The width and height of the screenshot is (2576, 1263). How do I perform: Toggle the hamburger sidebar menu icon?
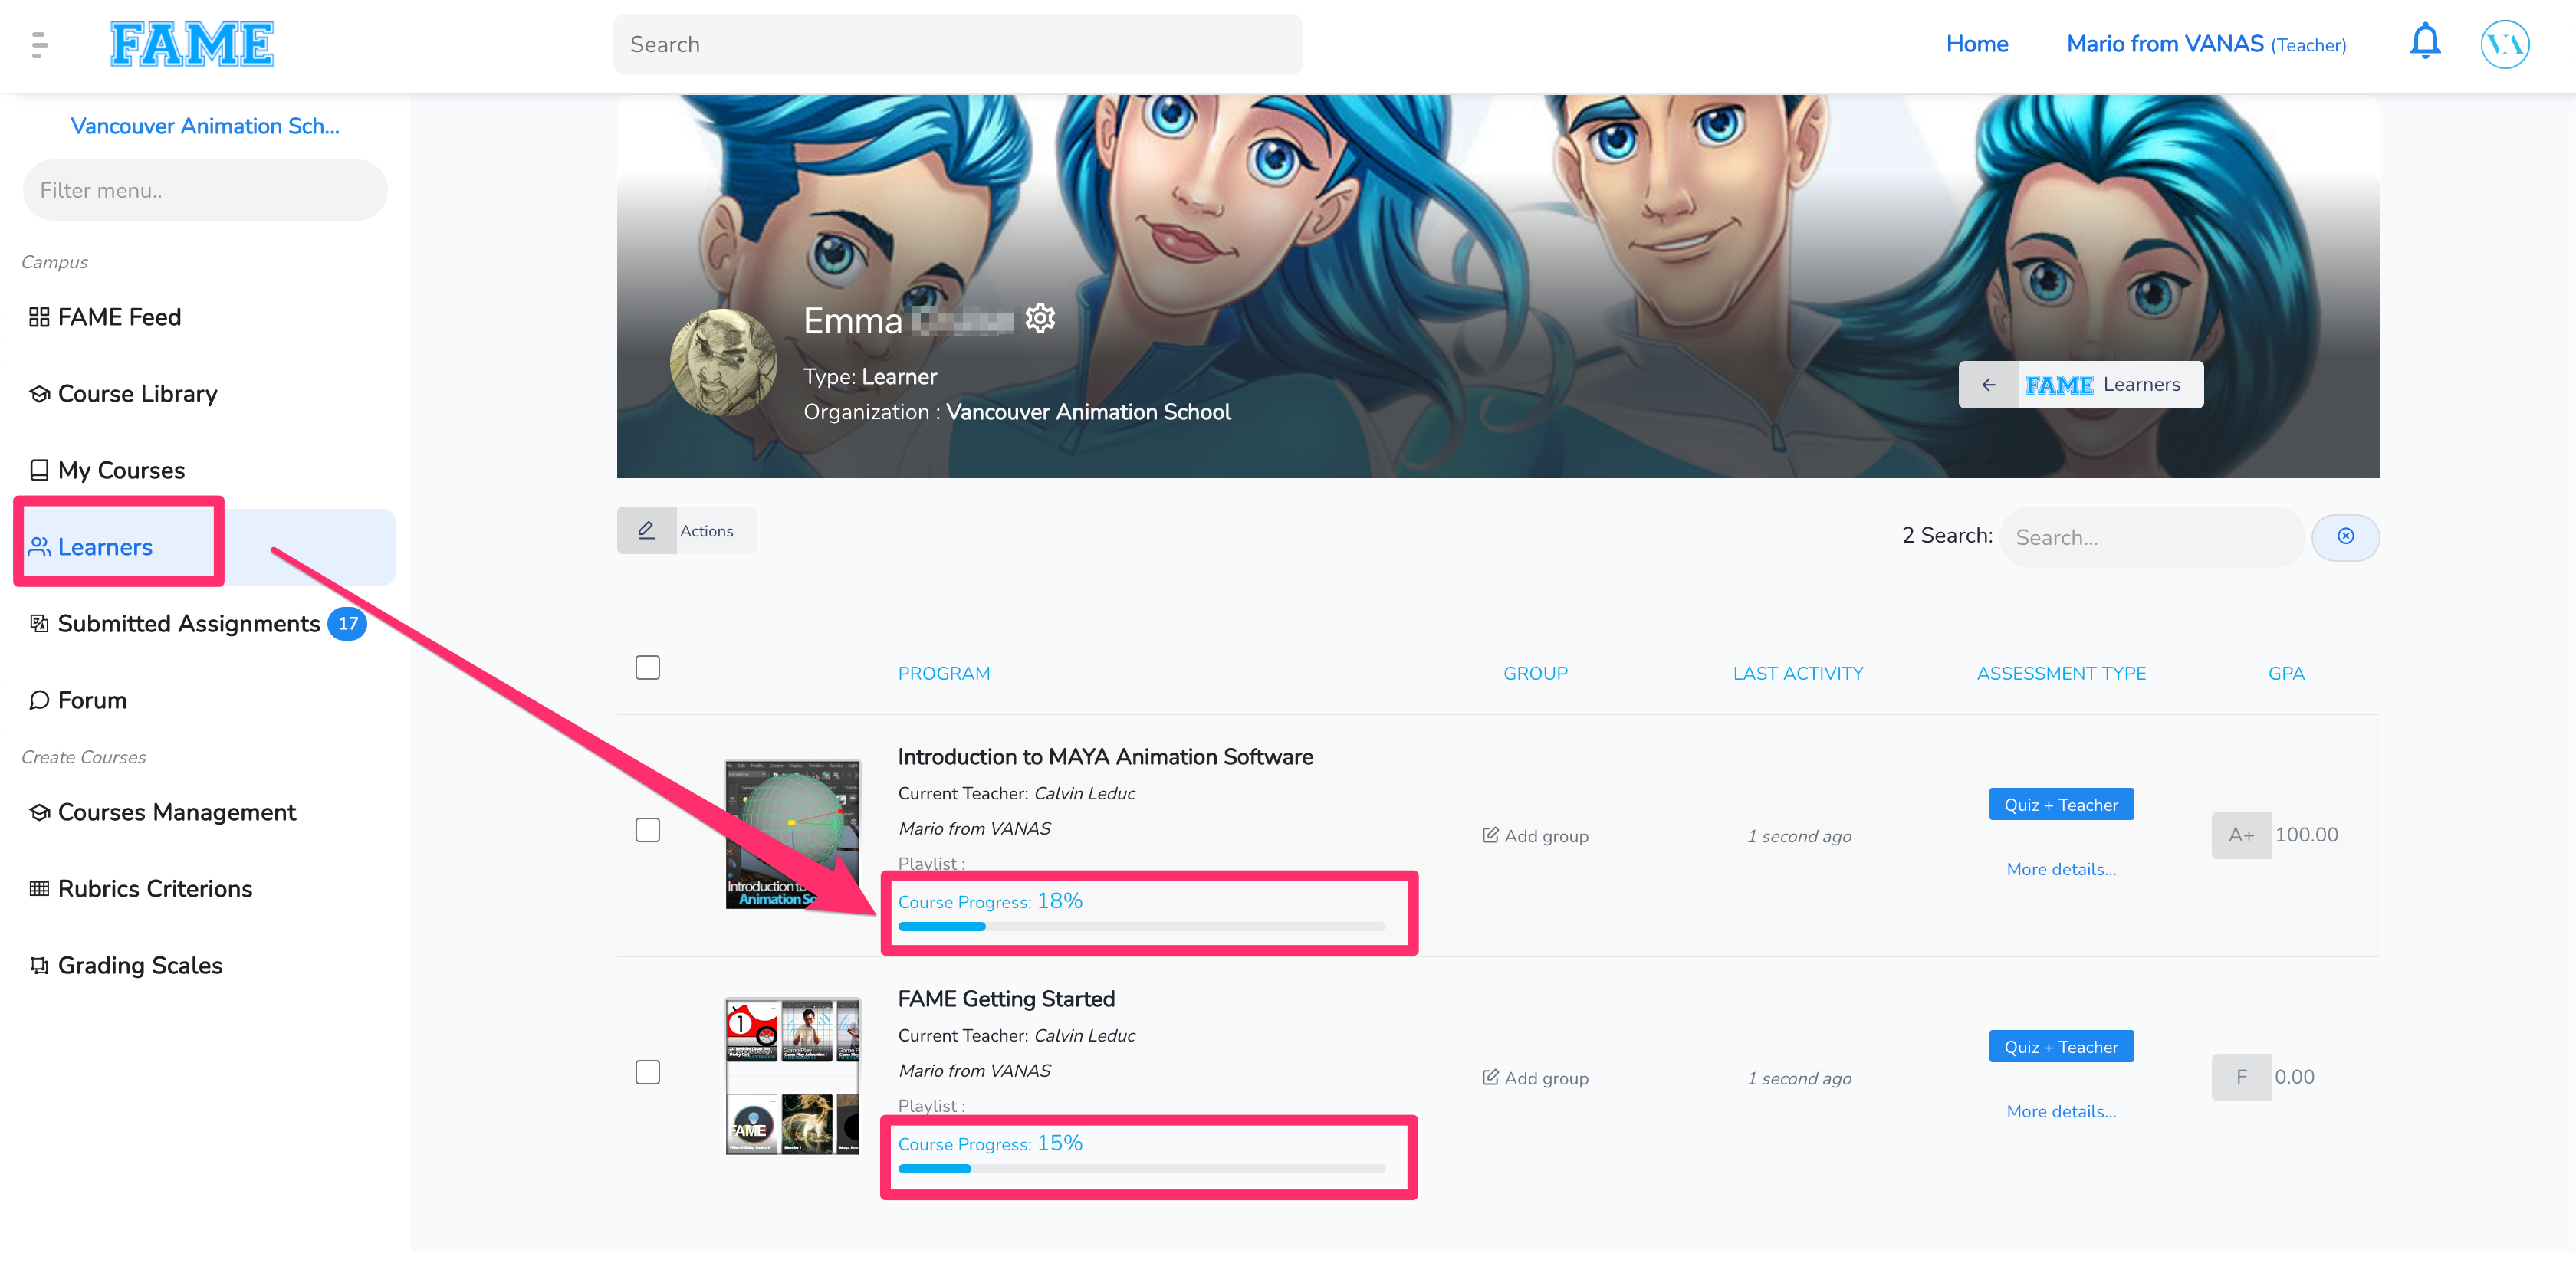(39, 44)
